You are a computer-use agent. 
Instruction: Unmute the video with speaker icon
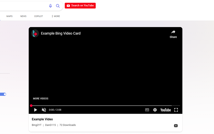(44, 110)
